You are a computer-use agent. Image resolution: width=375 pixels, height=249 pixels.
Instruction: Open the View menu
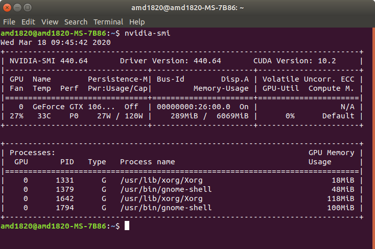[x=50, y=22]
